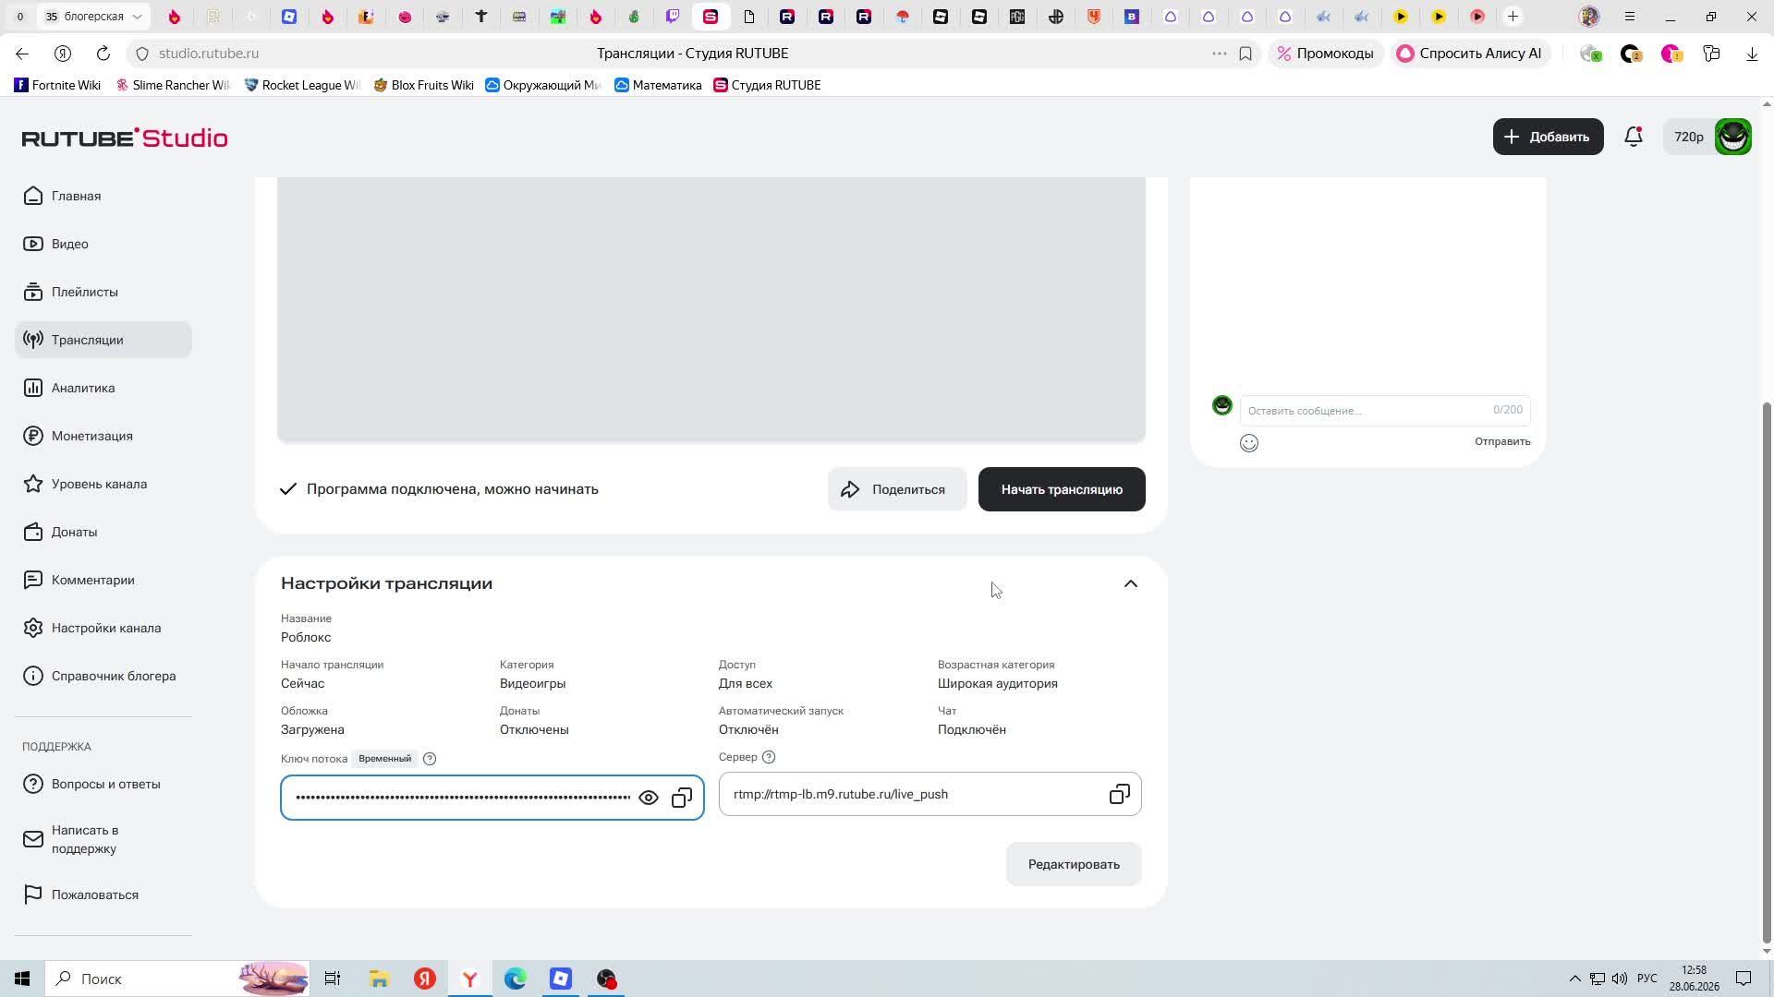Open the Математика bookmark
Viewport: 1774px width, 997px height.
click(x=658, y=85)
